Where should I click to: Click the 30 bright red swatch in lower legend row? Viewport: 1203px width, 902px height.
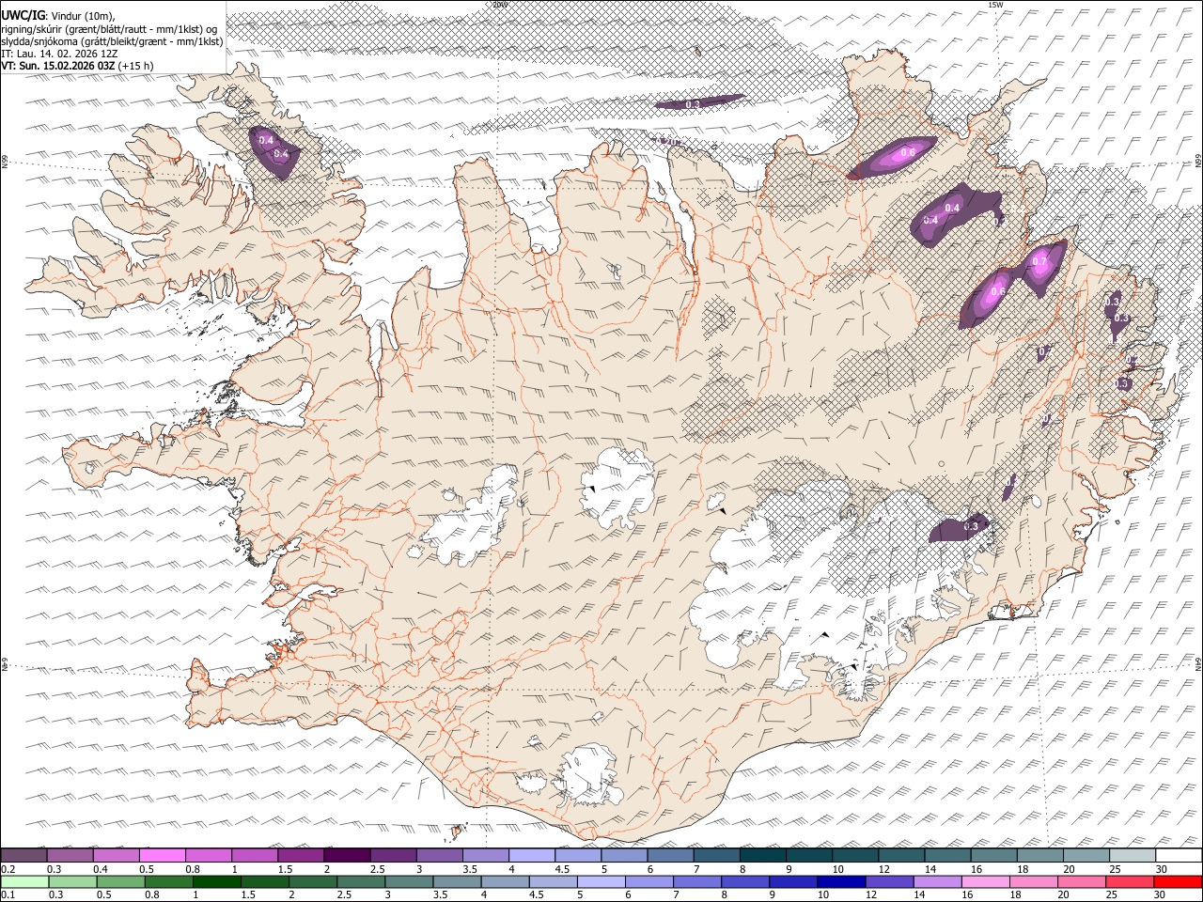click(1178, 881)
